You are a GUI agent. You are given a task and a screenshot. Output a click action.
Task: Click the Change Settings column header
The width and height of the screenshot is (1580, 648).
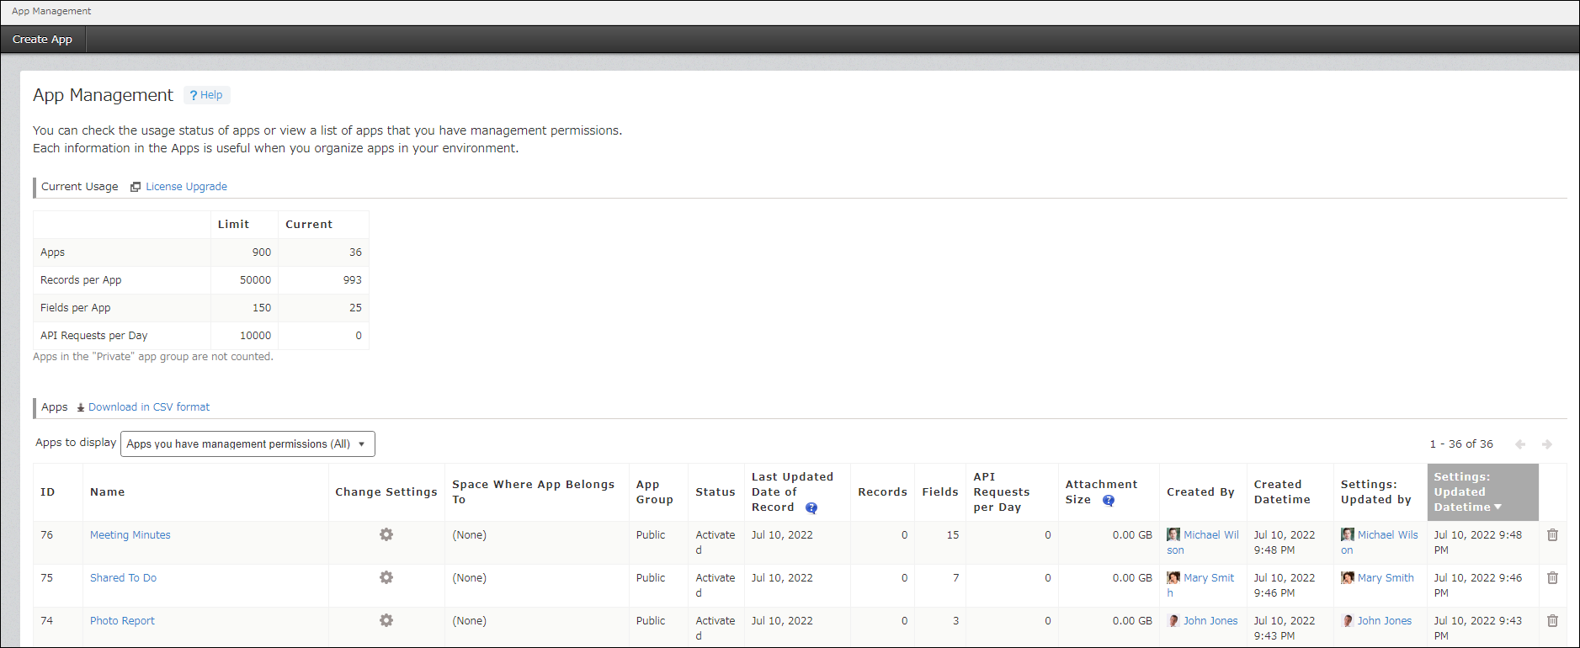click(386, 492)
